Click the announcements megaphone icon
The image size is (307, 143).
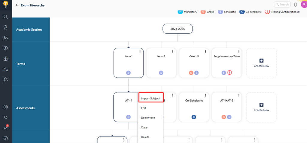pos(5,128)
